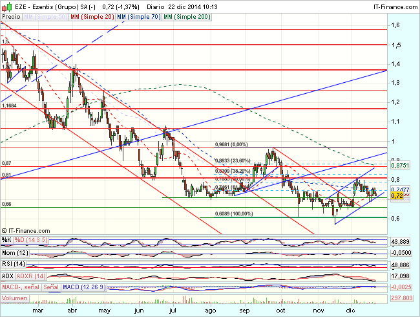420x317 pixels.
Task: Select the %K stochastic indicator label
Action: tap(6, 240)
